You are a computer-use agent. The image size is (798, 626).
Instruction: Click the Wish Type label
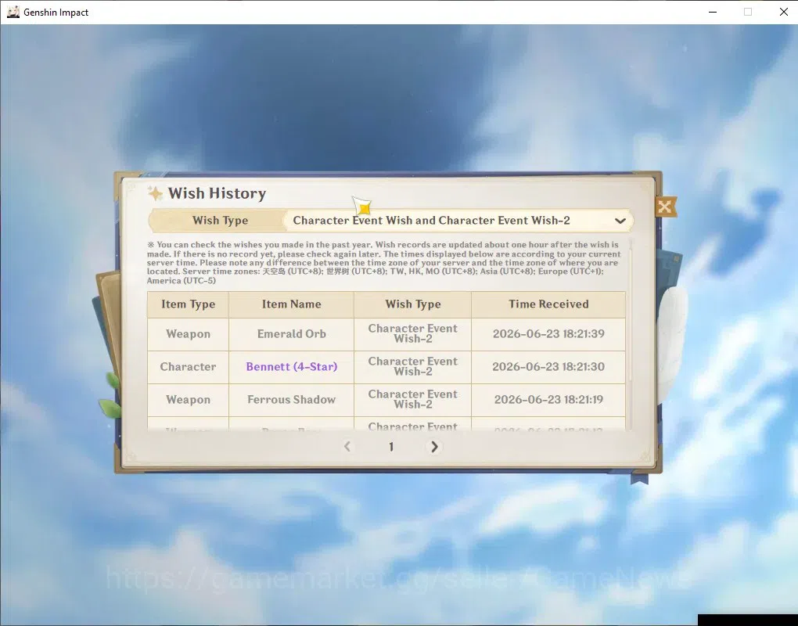point(221,221)
